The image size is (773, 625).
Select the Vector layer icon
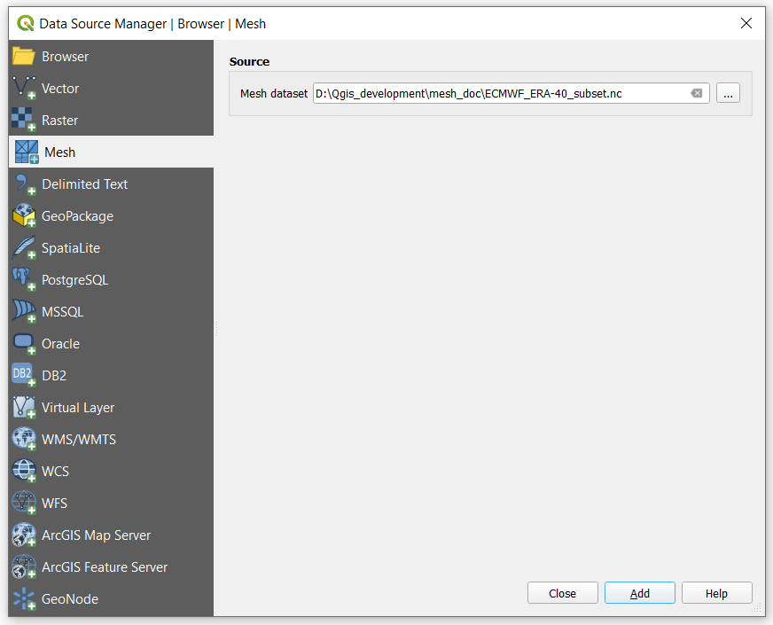24,89
